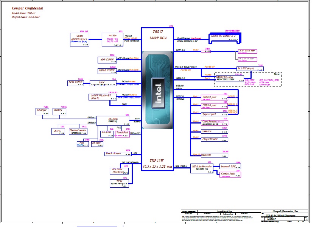Click the nVidia N18S-G5 GPU block
322x227 pixels.
112,40
